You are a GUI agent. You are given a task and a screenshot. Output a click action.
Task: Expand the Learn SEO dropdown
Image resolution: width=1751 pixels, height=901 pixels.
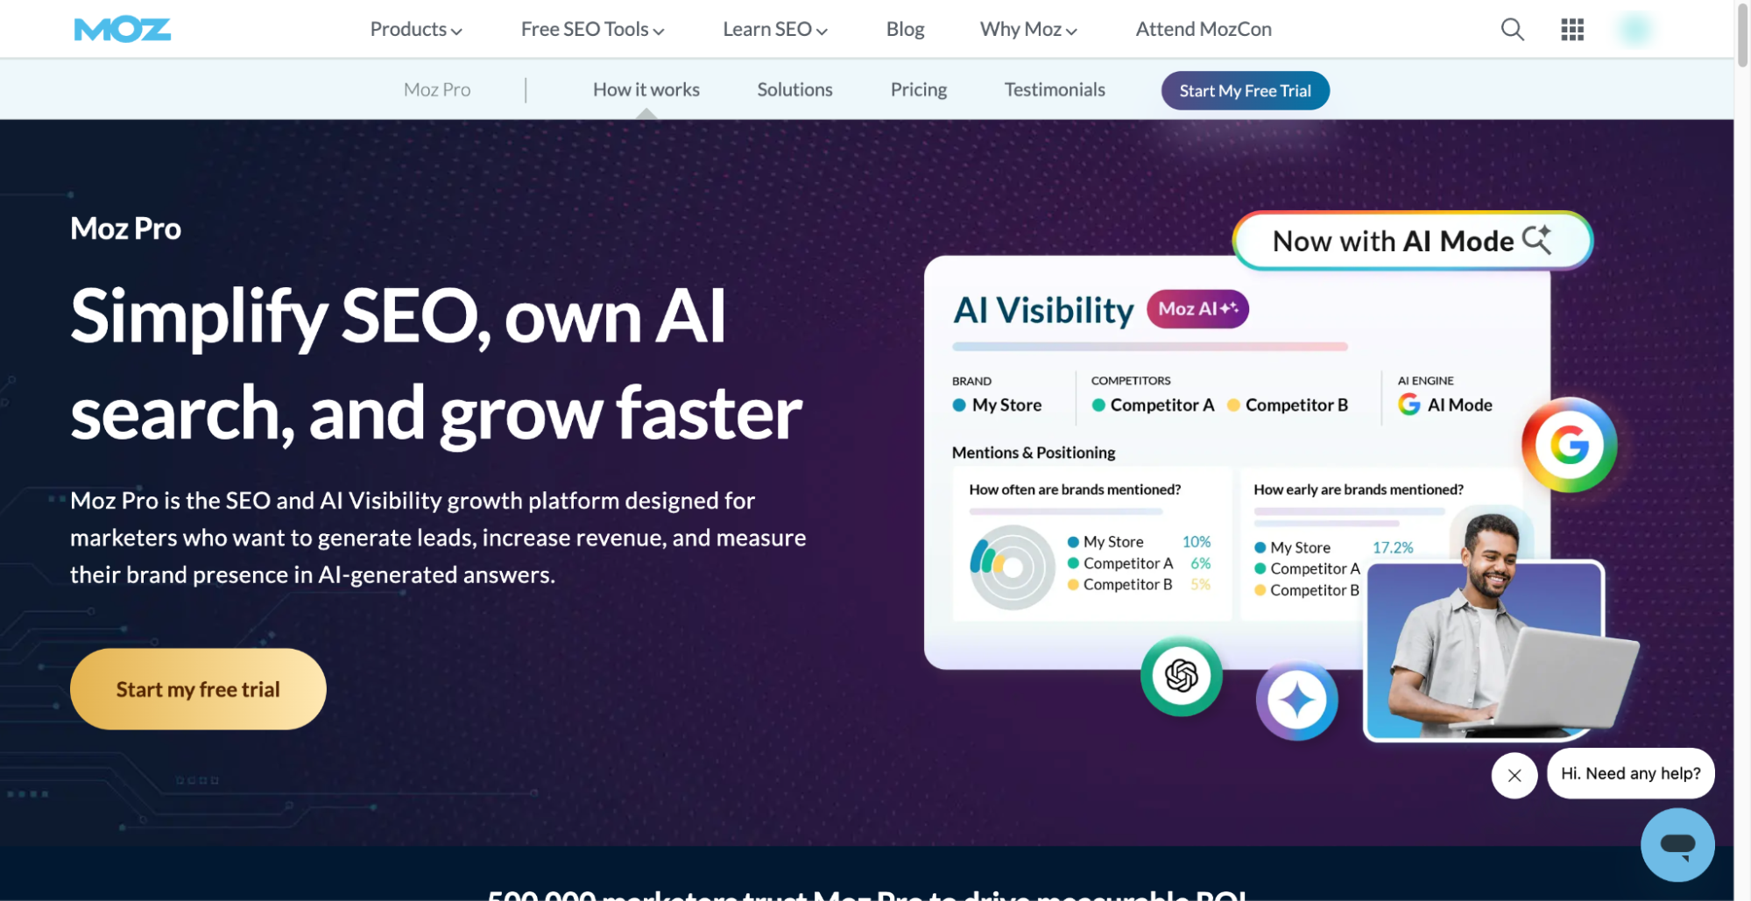tap(775, 30)
